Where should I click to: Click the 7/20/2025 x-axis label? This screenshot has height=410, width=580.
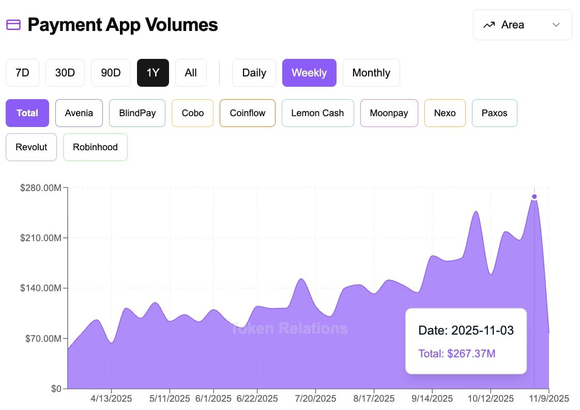click(315, 399)
